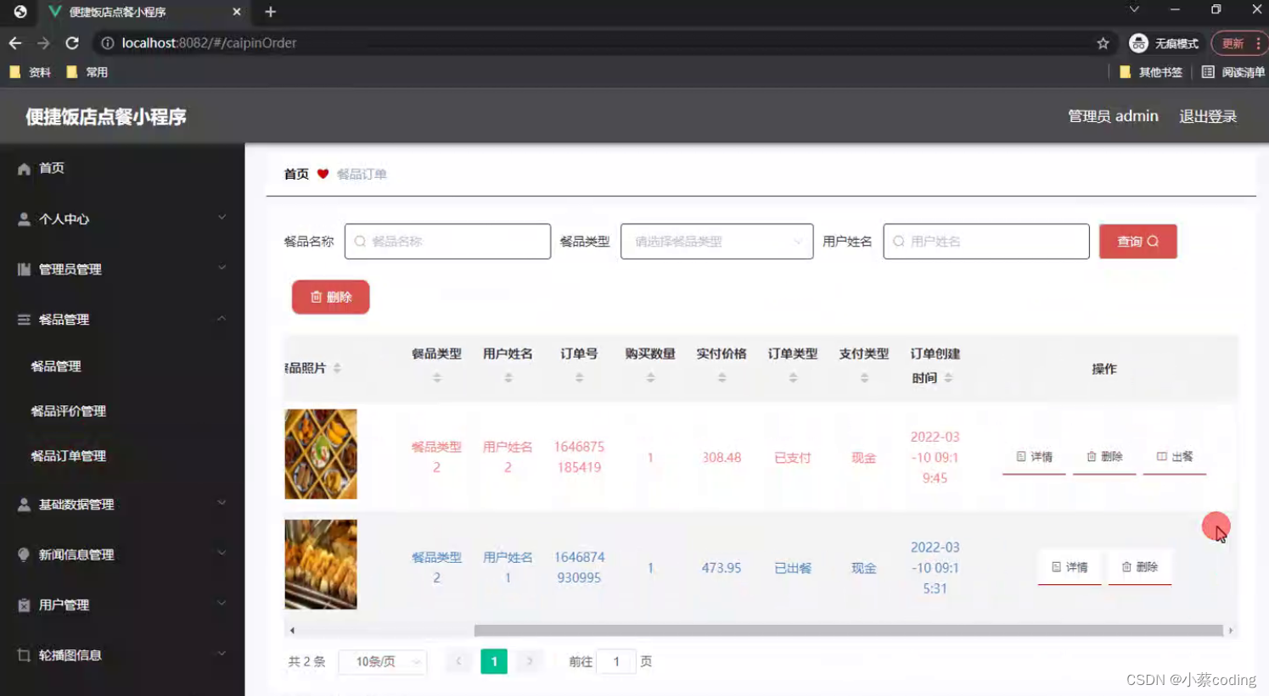Open 详情 for the first order row
This screenshot has width=1269, height=696.
(1033, 456)
